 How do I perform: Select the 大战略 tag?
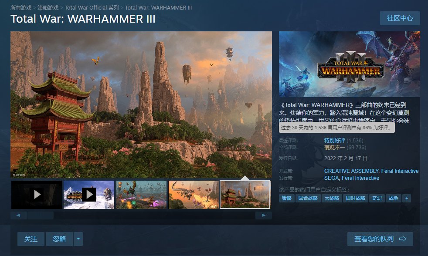point(332,198)
